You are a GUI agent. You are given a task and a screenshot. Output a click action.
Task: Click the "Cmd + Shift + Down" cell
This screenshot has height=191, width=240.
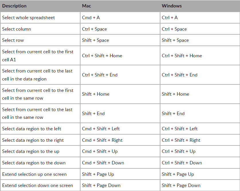[x=103, y=163]
